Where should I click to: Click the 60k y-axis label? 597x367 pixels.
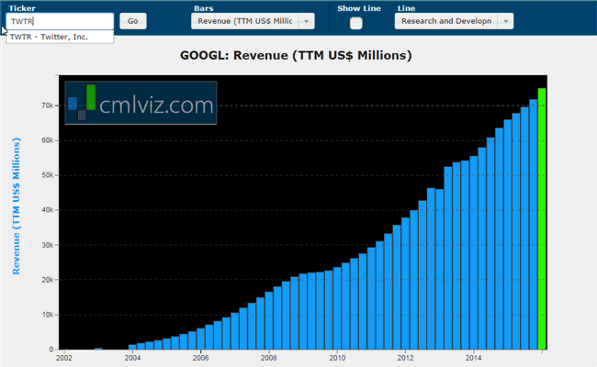coord(48,140)
